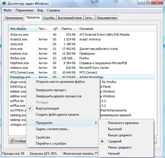Open the Файл menu
This screenshot has height=158, width=165.
(x=8, y=10)
